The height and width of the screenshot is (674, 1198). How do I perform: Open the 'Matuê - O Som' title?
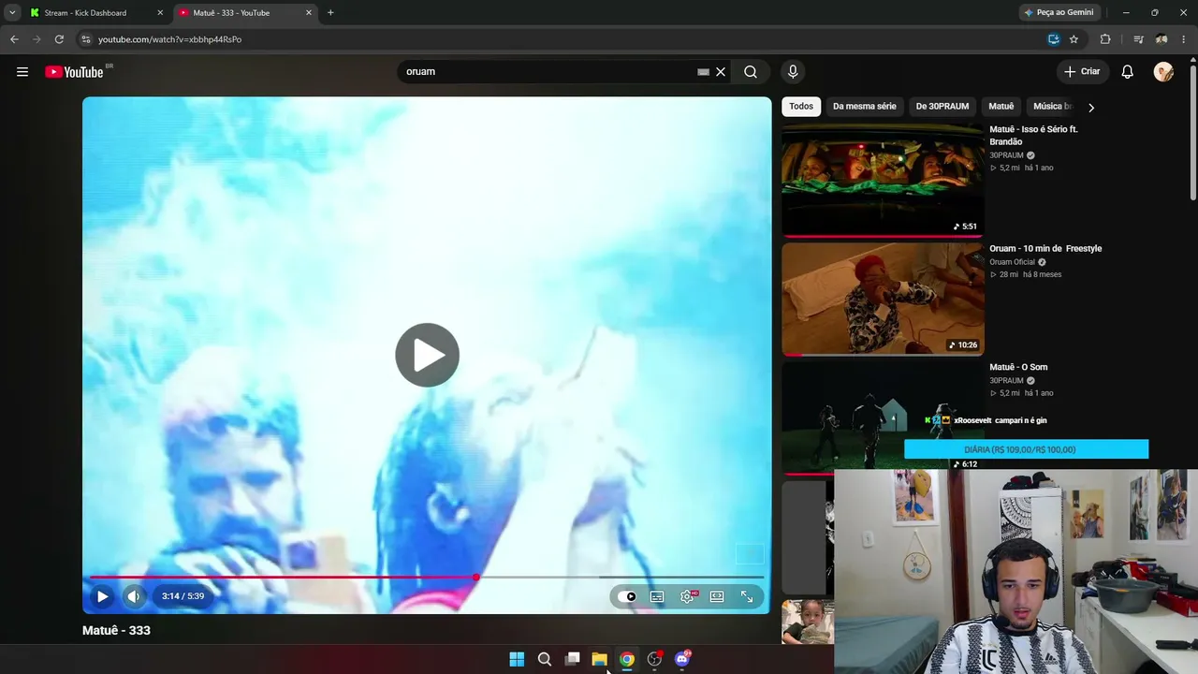click(x=1018, y=368)
